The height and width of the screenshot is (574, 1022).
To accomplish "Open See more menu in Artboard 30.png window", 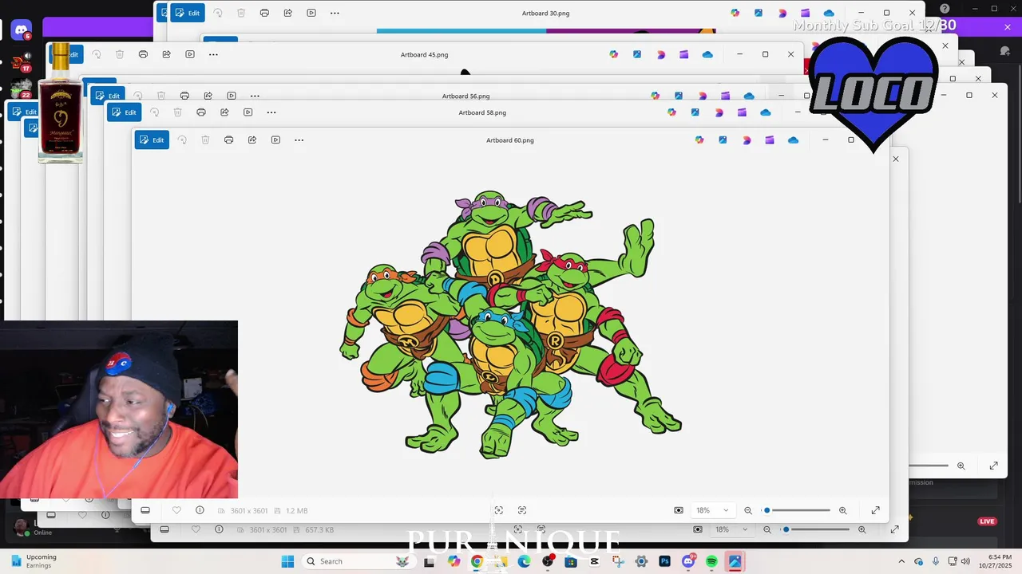I will pos(335,13).
